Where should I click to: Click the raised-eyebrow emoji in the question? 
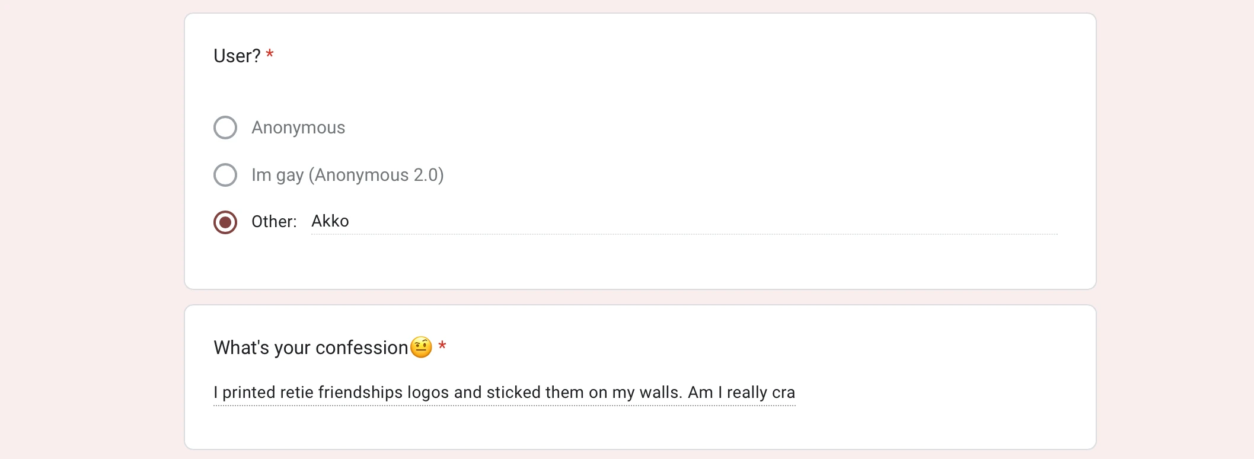tap(422, 348)
